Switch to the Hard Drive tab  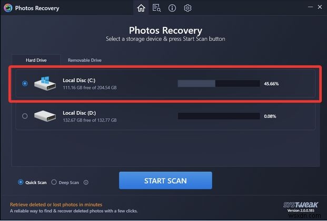coord(36,60)
